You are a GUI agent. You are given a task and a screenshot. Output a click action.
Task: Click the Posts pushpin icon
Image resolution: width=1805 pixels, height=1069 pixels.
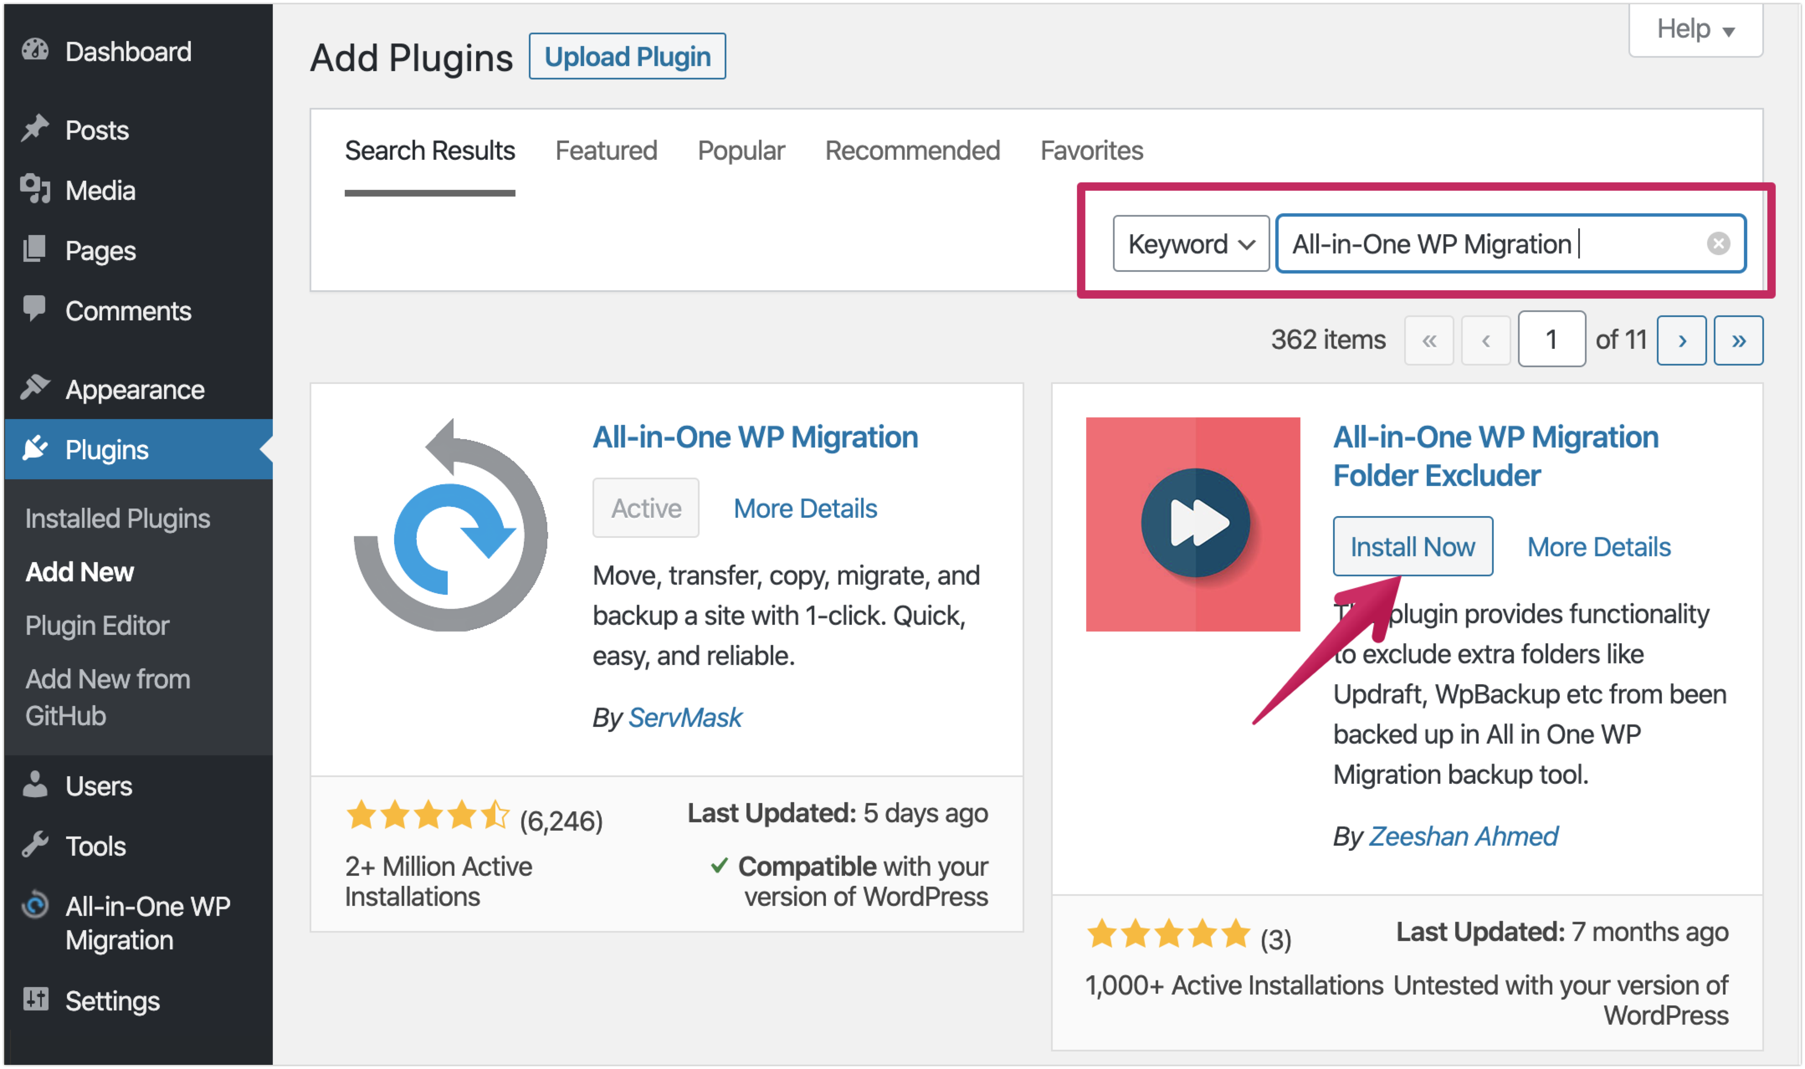tap(35, 129)
